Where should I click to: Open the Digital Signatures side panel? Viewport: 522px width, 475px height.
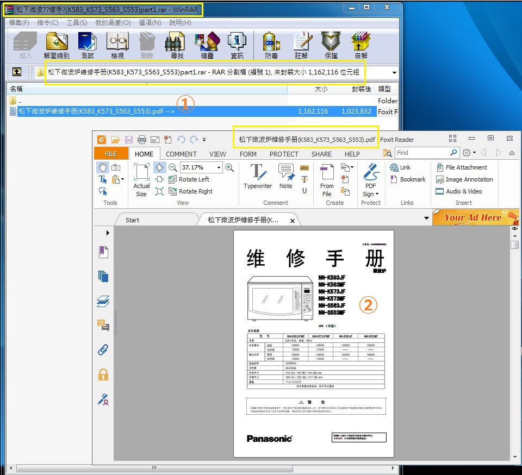pos(103,399)
